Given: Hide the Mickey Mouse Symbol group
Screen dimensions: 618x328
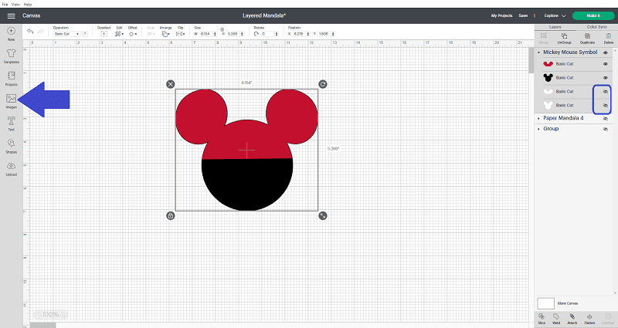Looking at the screenshot, I should pyautogui.click(x=606, y=52).
